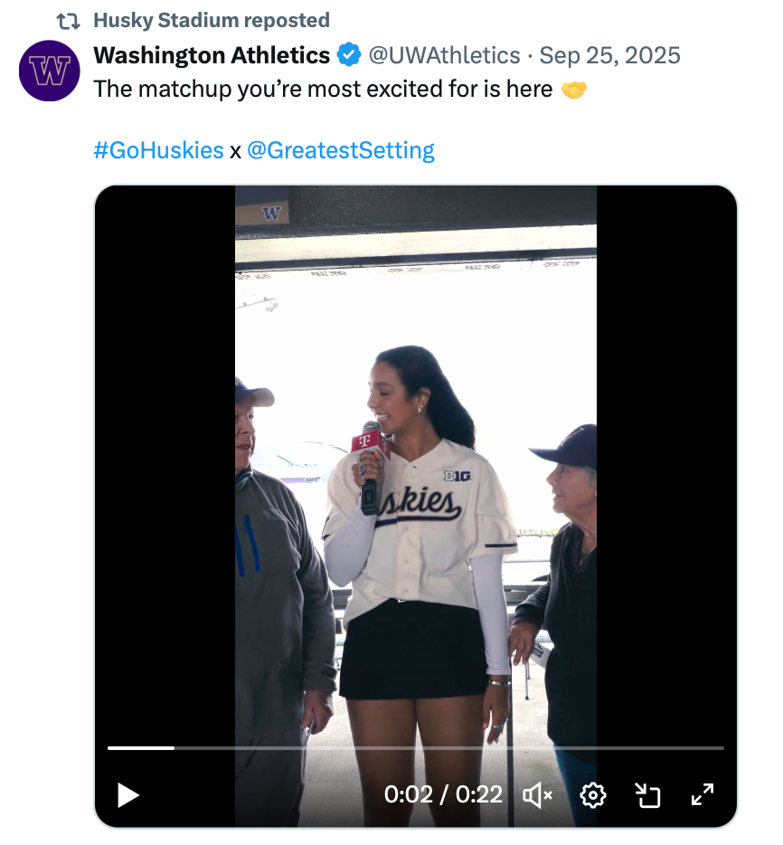Viewport: 783px width, 845px height.
Task: Open the Husky Stadium reposted link
Action: tap(212, 20)
